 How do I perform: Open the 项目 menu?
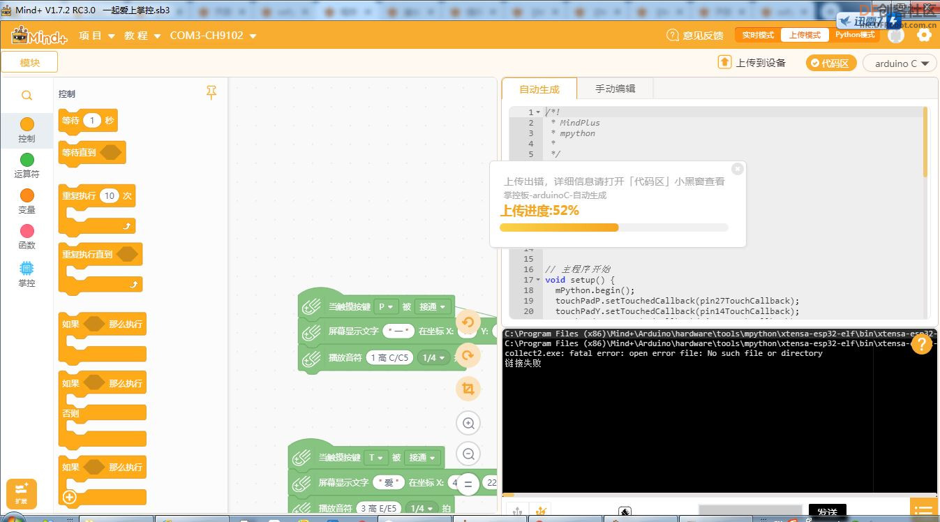click(x=96, y=36)
